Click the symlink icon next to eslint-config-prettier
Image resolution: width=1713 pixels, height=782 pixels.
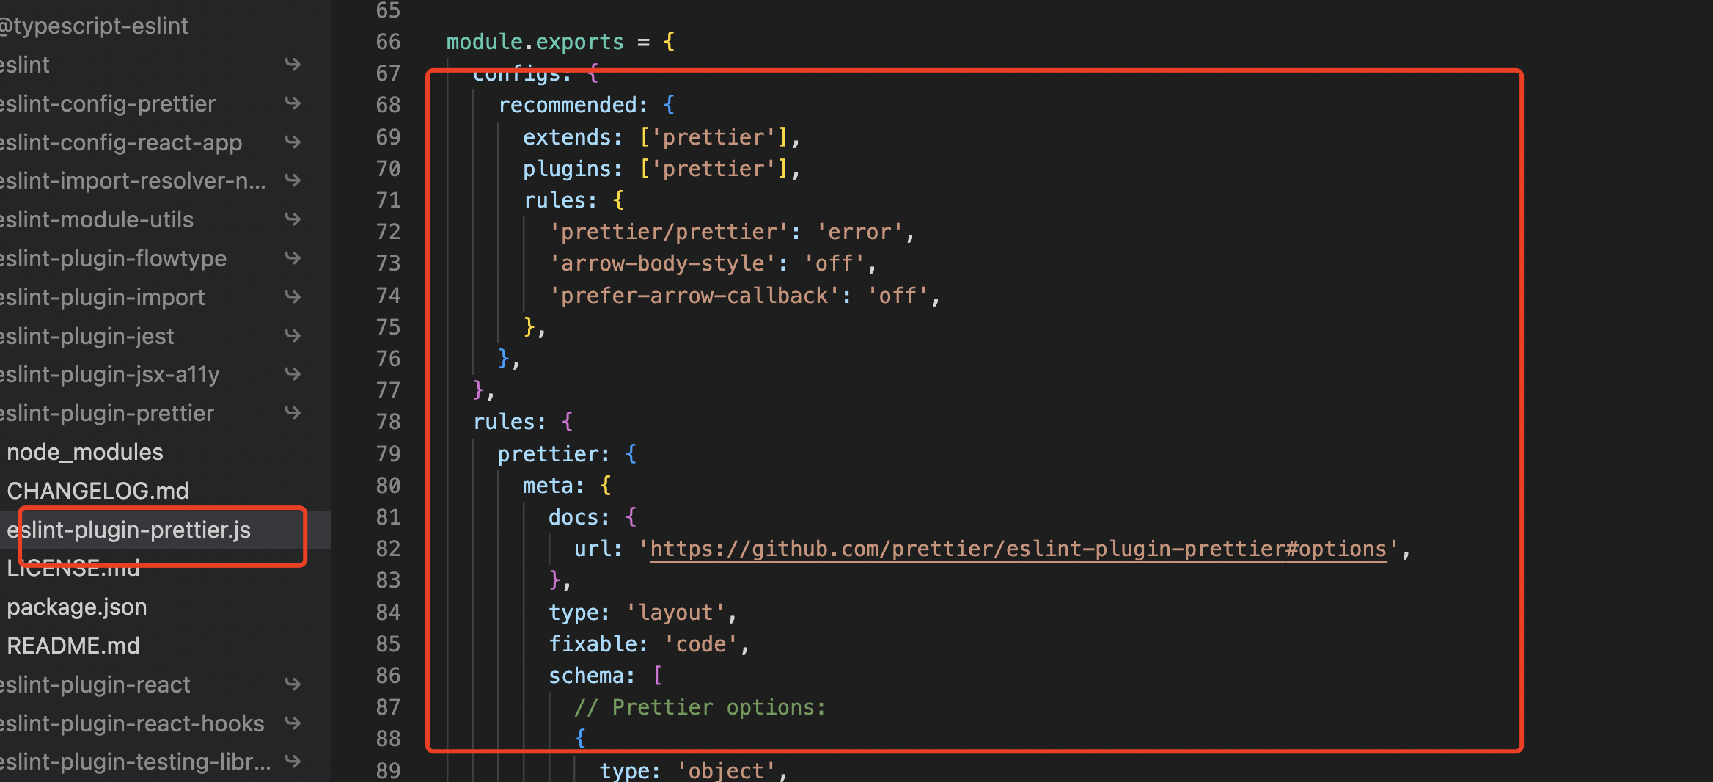[x=293, y=103]
